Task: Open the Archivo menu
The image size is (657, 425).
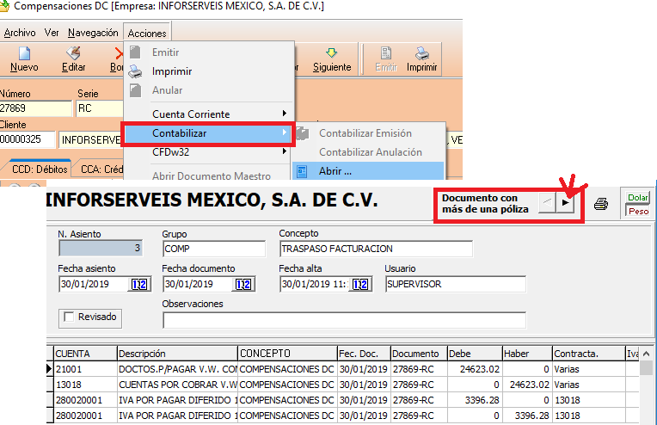Action: [x=20, y=33]
